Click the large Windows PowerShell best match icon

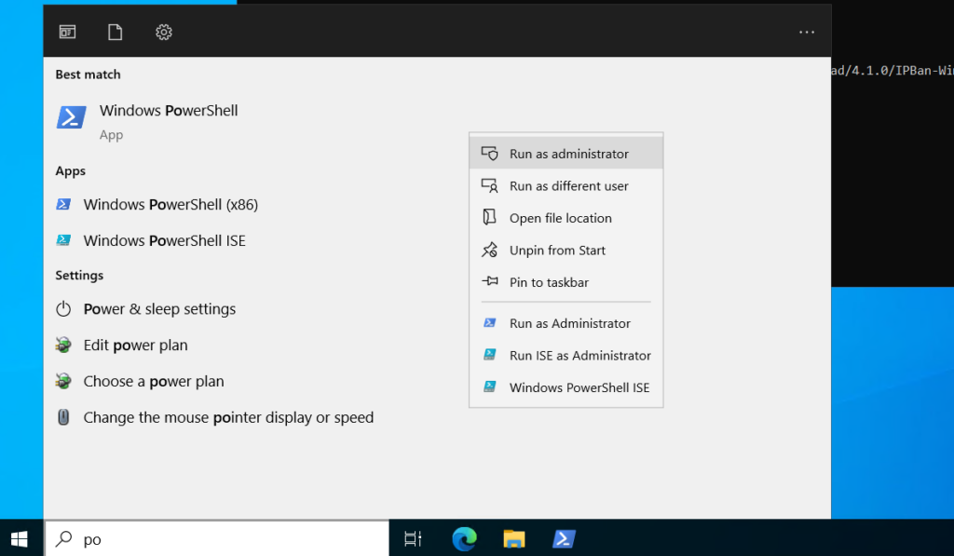point(71,117)
